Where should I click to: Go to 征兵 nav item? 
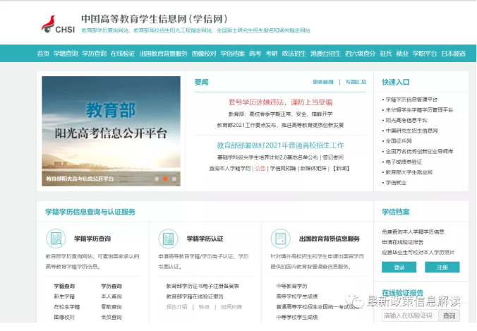[x=386, y=54]
